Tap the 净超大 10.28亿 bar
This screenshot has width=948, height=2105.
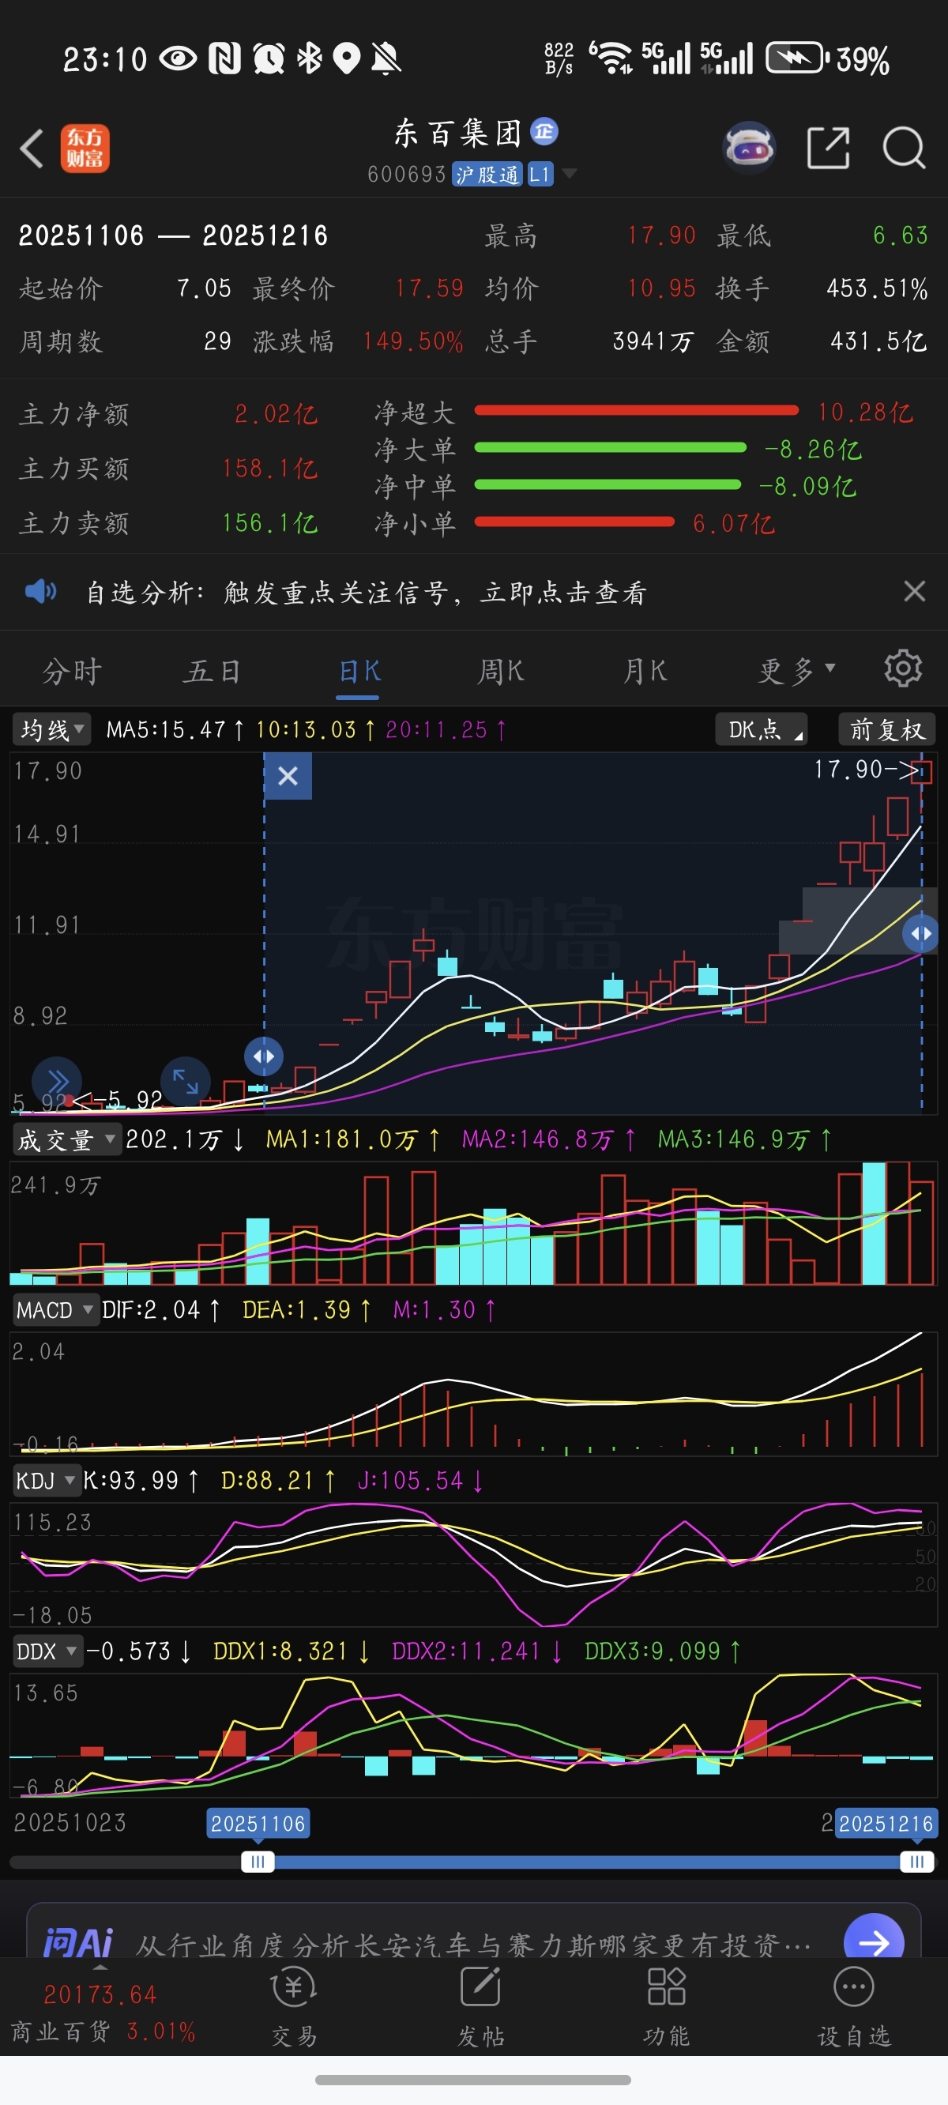pyautogui.click(x=636, y=410)
